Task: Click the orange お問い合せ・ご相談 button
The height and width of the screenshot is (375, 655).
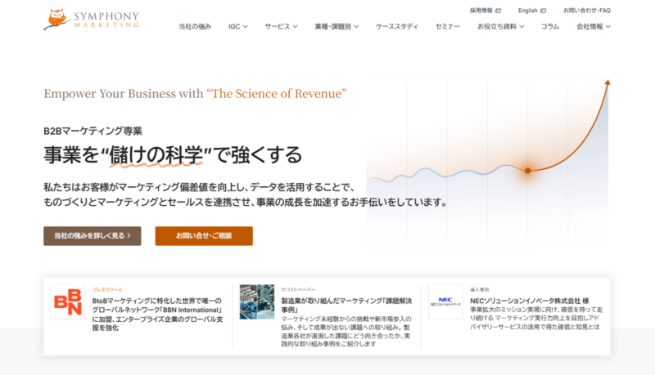Action: point(204,236)
